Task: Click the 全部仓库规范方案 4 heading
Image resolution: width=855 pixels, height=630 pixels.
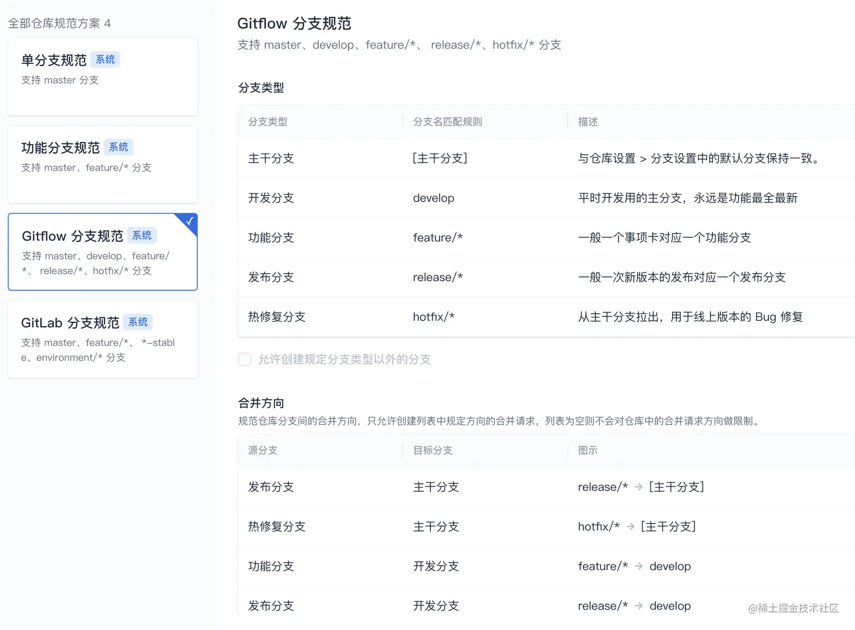Action: coord(59,23)
